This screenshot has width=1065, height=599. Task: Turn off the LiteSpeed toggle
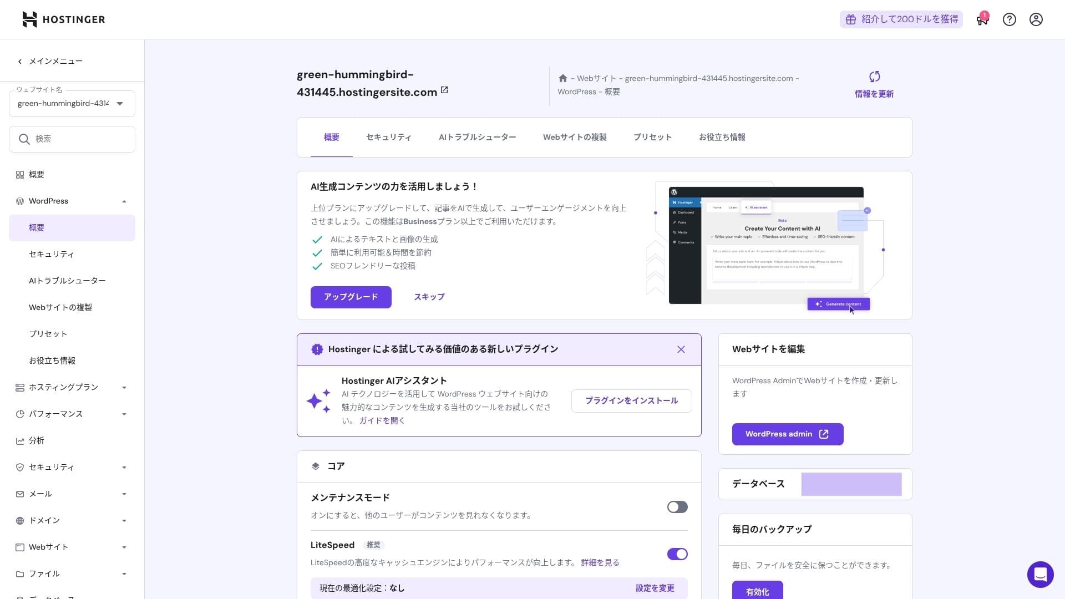(677, 554)
